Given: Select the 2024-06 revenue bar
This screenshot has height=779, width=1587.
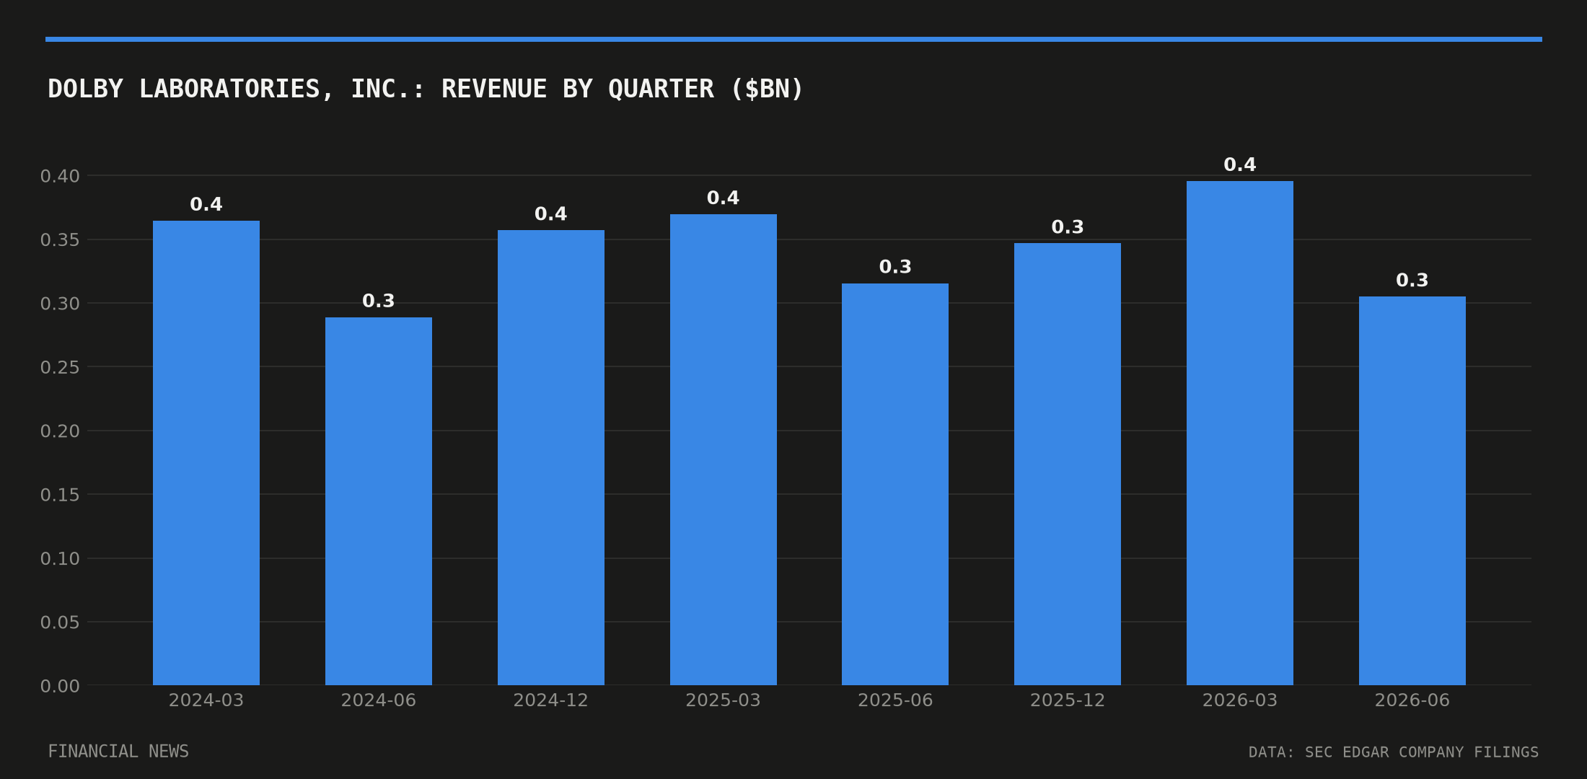Looking at the screenshot, I should [x=379, y=501].
